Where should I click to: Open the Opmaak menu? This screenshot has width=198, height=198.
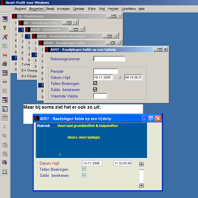[x=78, y=9]
